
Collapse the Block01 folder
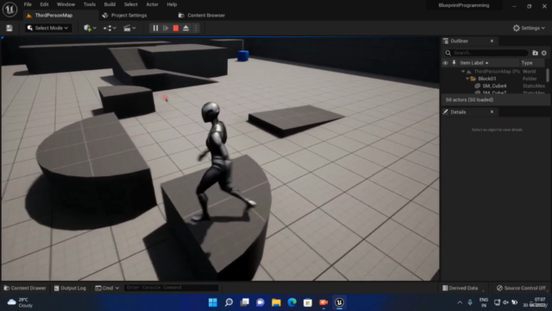pos(467,79)
